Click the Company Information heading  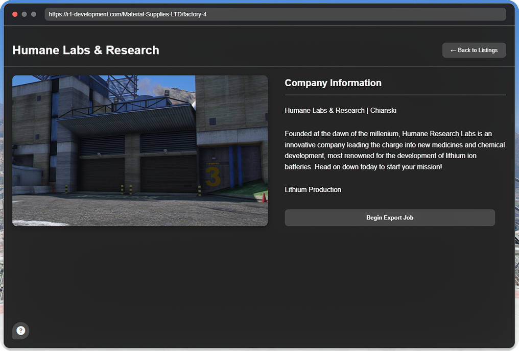[x=333, y=83]
